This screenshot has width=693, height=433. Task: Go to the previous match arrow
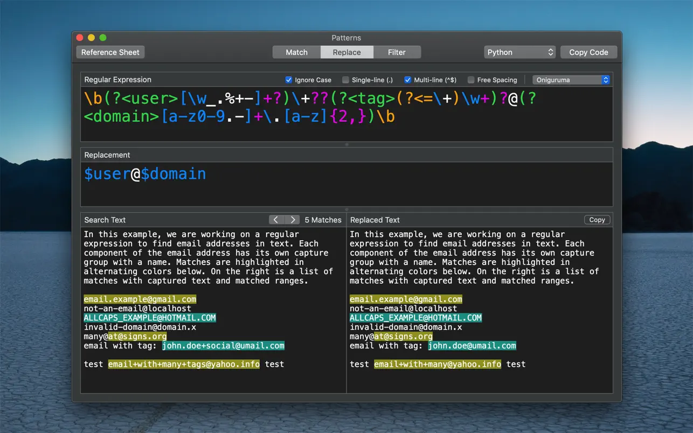pos(276,219)
